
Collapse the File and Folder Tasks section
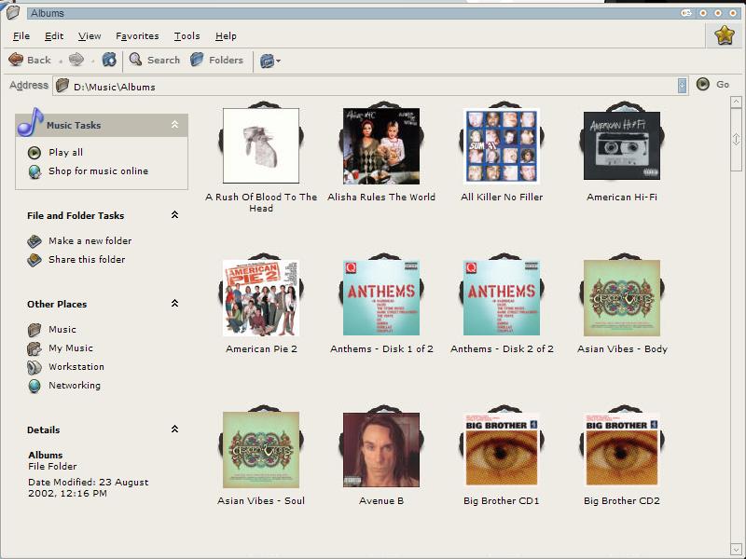[174, 215]
